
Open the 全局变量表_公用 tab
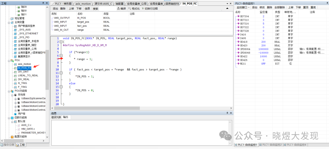136,4
